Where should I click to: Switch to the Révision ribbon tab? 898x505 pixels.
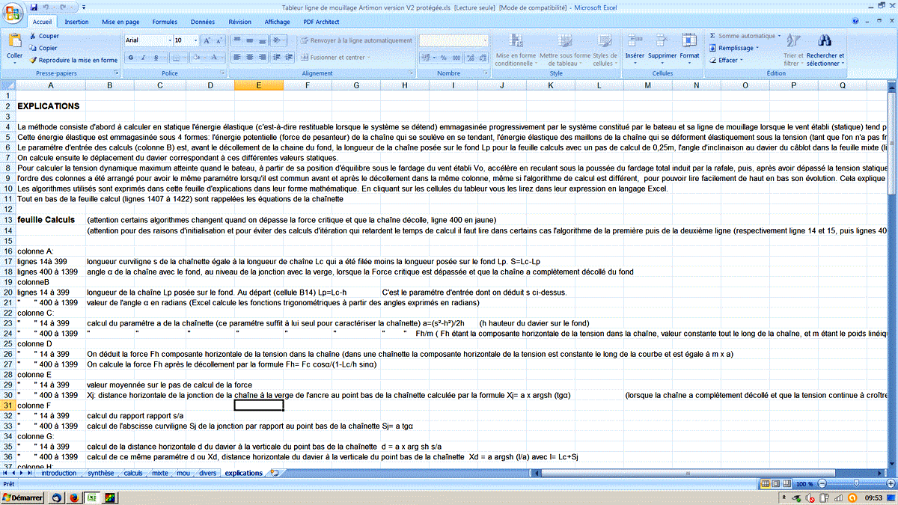click(240, 22)
